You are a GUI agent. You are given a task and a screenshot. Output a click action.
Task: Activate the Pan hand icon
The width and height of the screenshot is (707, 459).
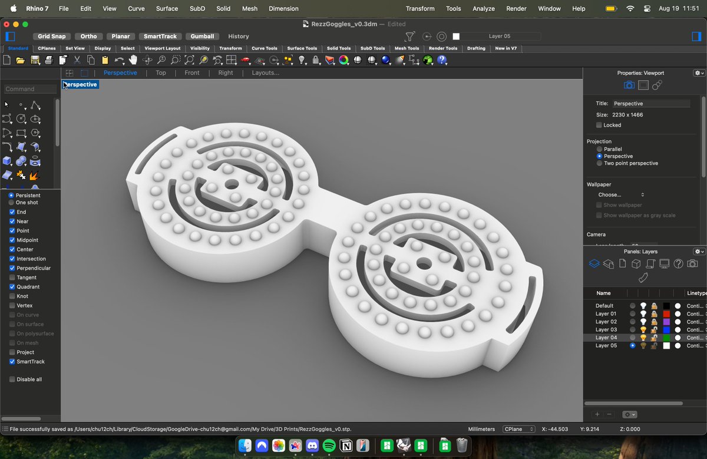click(x=133, y=60)
